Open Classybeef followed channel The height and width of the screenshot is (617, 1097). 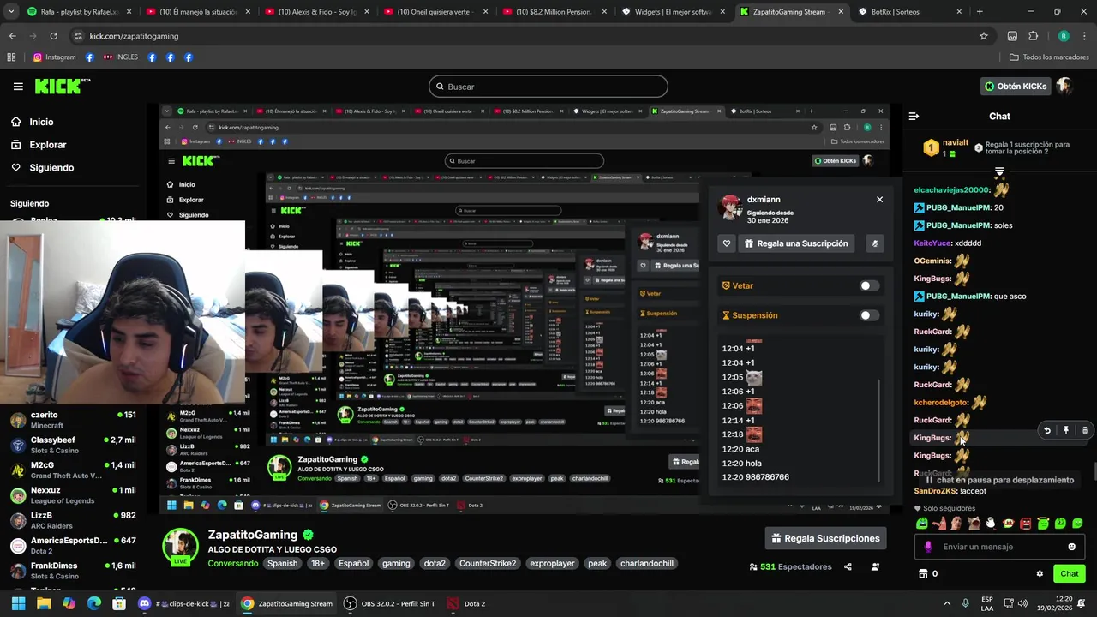click(x=73, y=445)
